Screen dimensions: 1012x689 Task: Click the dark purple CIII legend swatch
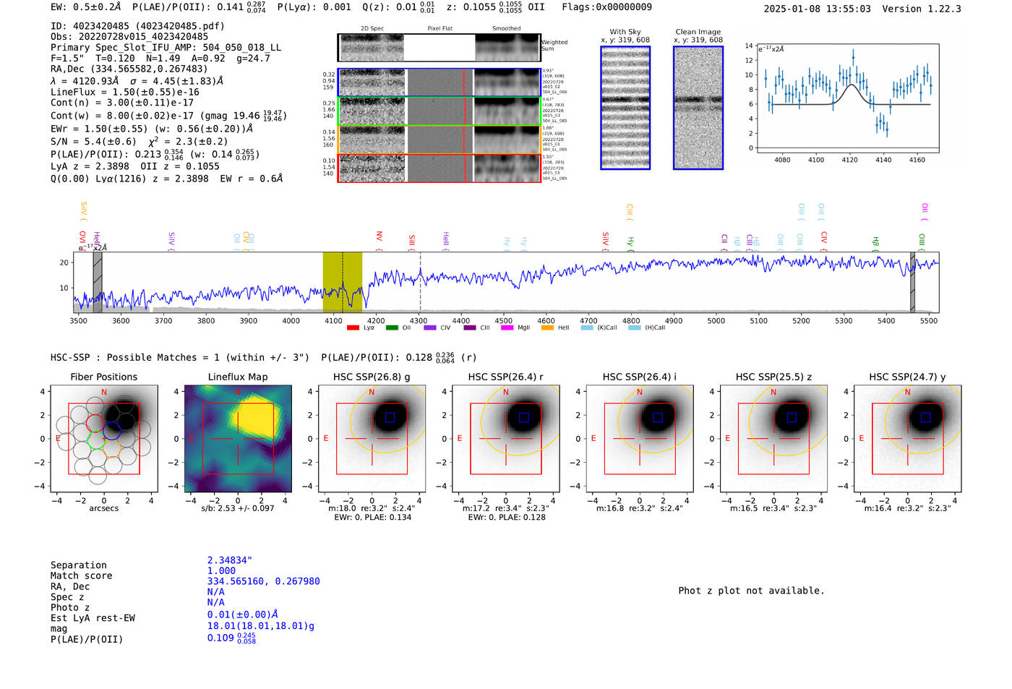coord(470,328)
